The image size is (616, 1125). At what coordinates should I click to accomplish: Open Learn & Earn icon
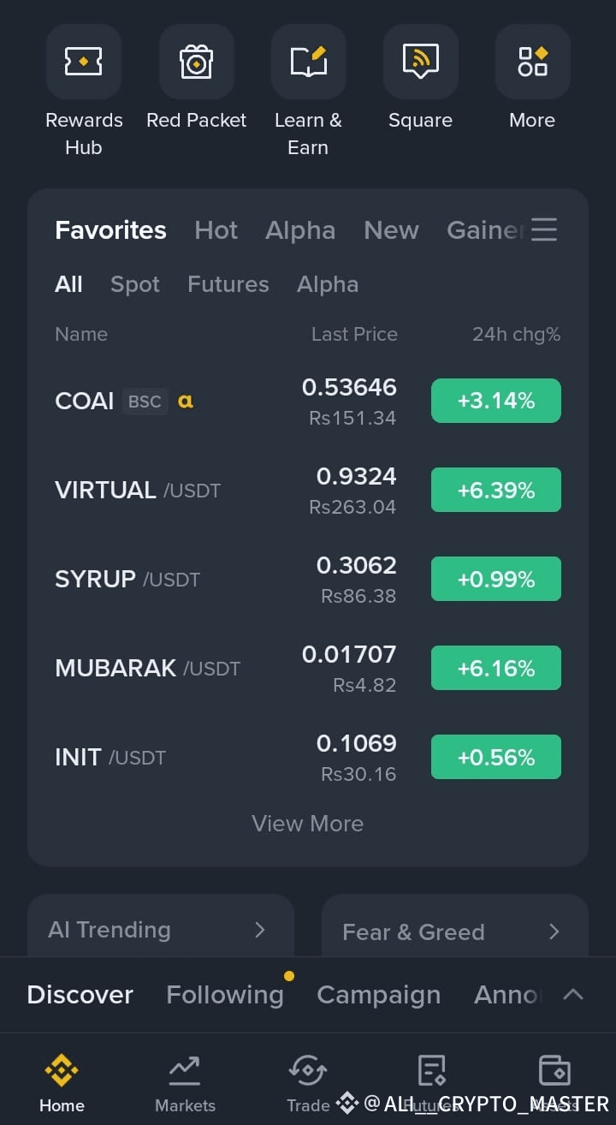click(308, 62)
